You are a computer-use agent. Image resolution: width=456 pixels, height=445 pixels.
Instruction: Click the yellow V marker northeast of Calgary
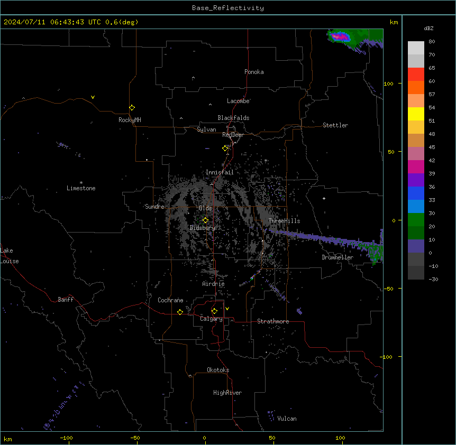pos(227,309)
